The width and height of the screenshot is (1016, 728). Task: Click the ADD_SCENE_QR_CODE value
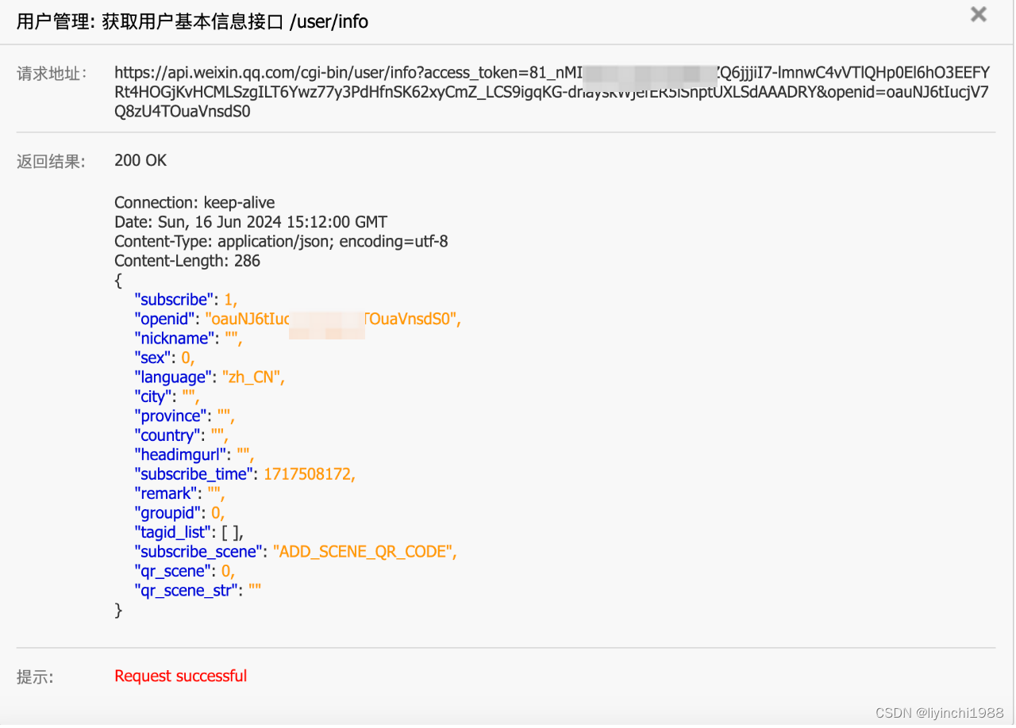click(364, 552)
